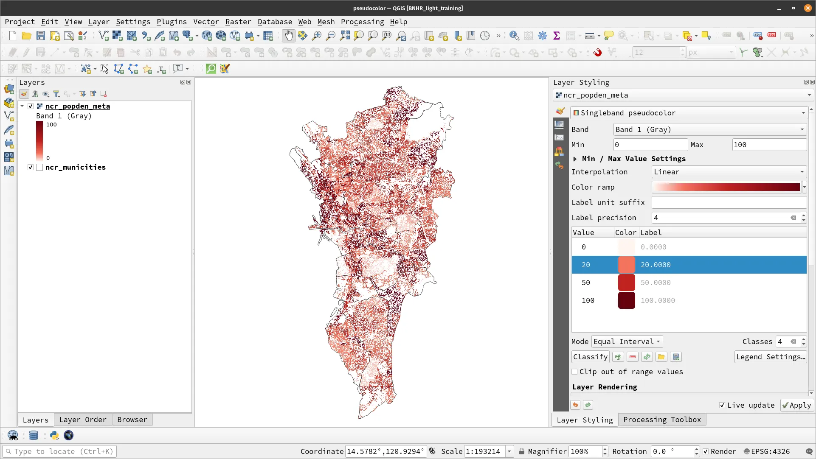This screenshot has width=816, height=459.
Task: Click the Classify button
Action: [590, 357]
